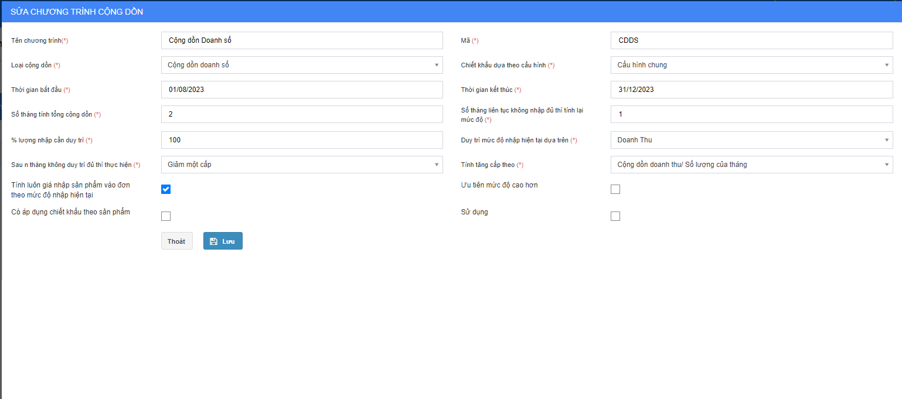The image size is (902, 399).
Task: Click the Thời gian bắt đầu date field
Action: point(301,90)
